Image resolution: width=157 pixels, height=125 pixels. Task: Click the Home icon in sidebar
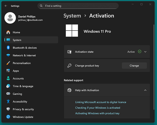[x=8, y=32]
